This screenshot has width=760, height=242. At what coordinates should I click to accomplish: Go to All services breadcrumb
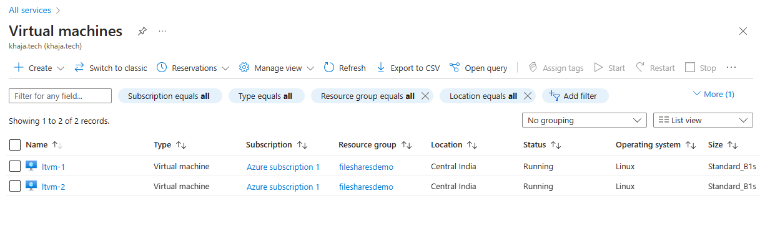click(x=31, y=11)
